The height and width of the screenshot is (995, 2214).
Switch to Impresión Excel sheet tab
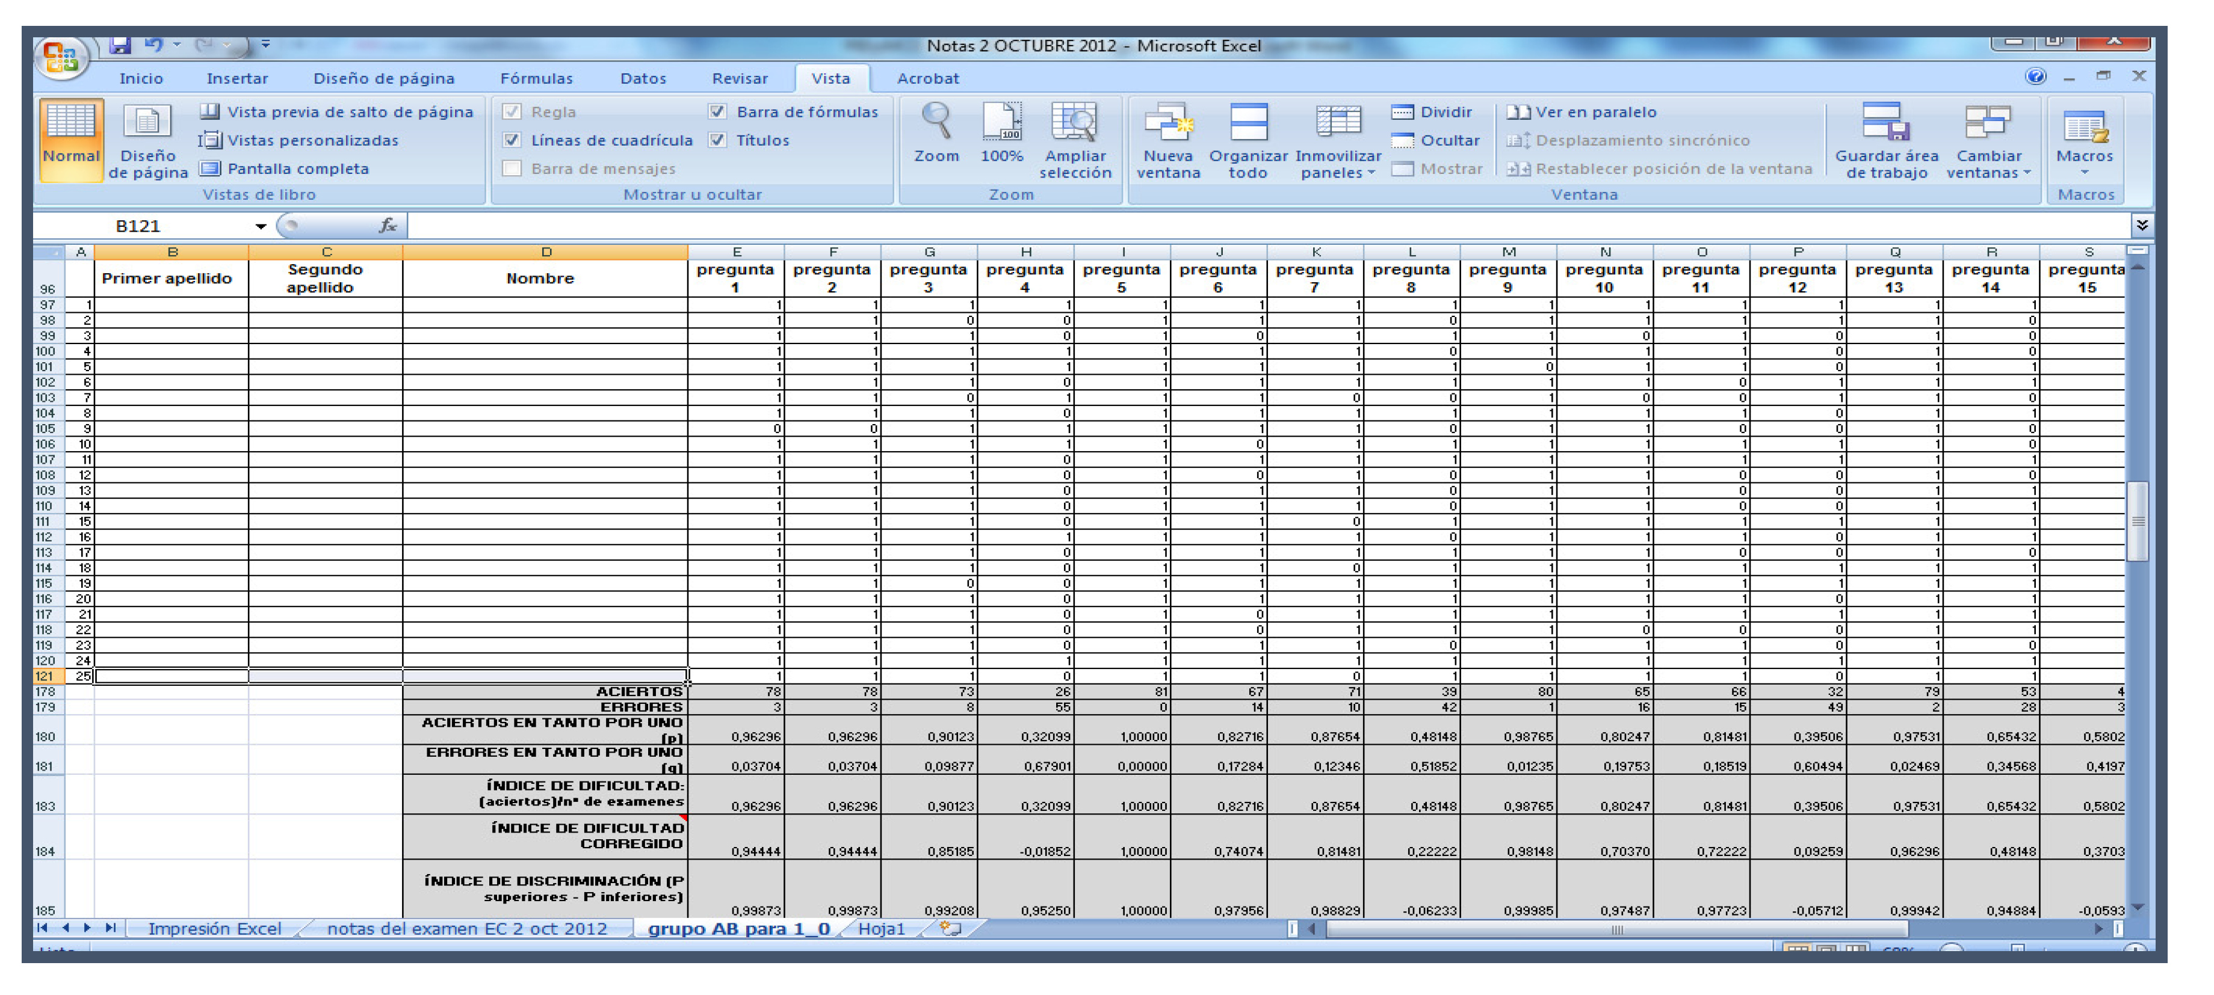[214, 929]
